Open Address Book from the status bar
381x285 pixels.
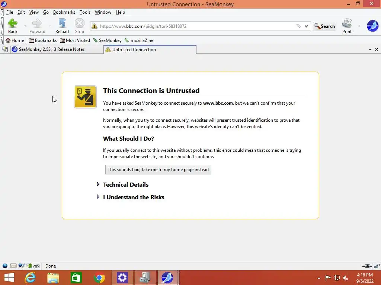pyautogui.click(x=29, y=266)
